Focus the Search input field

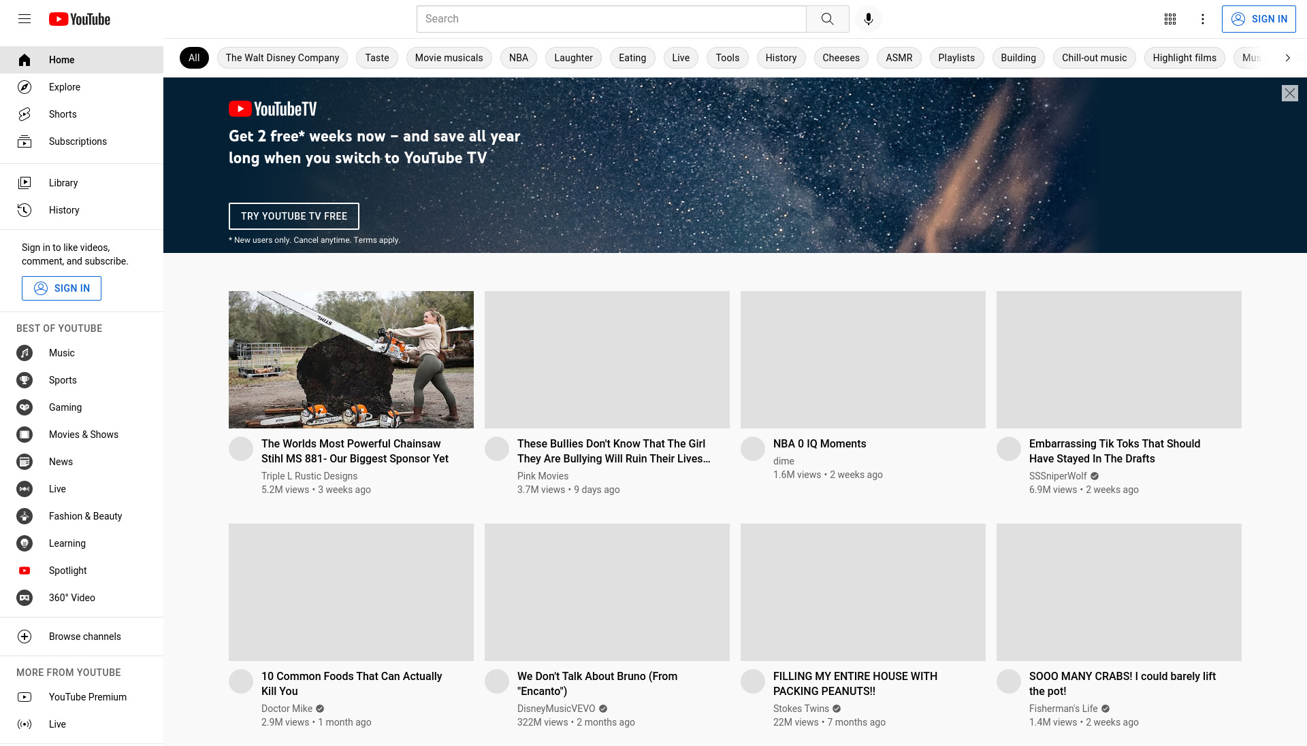coord(611,19)
